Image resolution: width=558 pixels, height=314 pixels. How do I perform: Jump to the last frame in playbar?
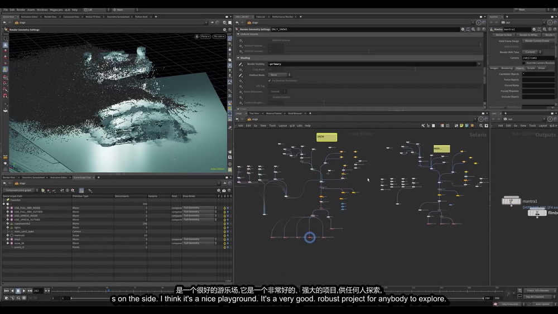30,291
